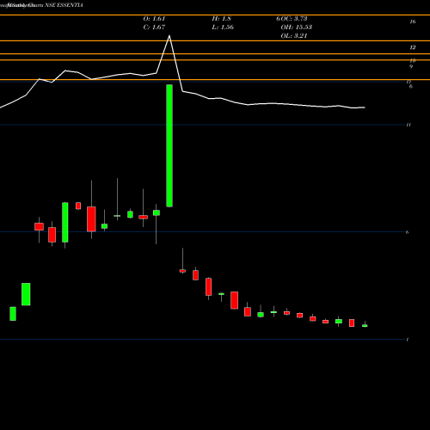Click the high value 'H: 1.8'

pos(221,19)
